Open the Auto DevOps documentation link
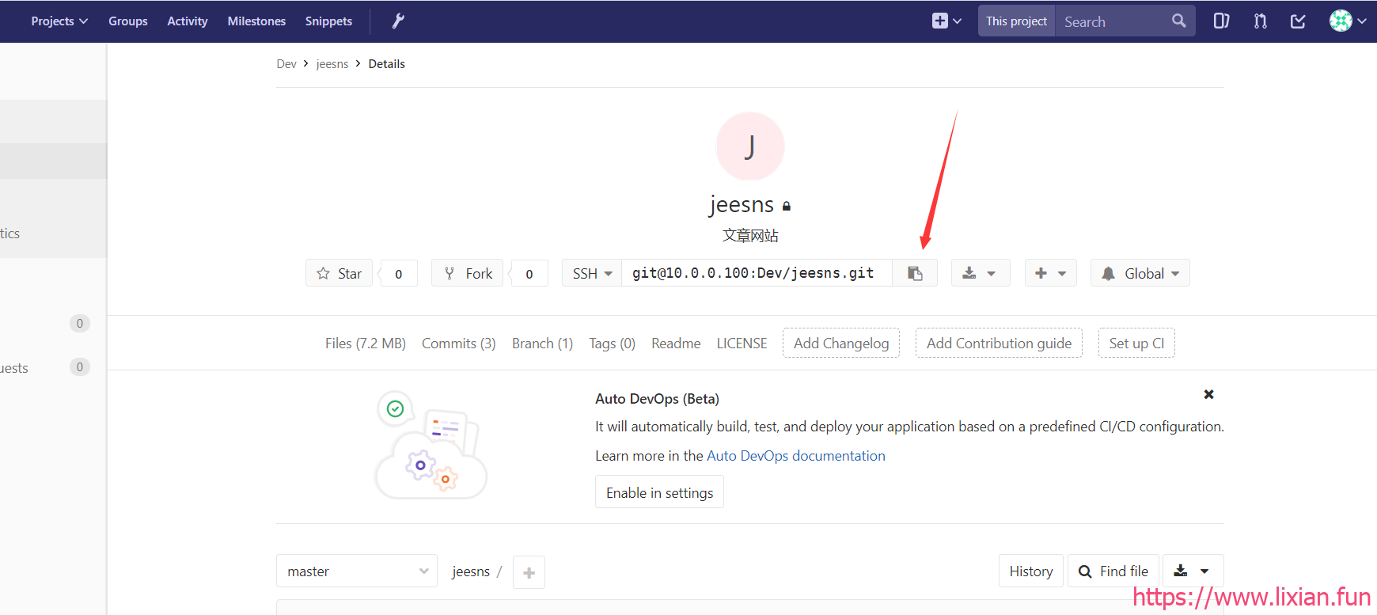 pyautogui.click(x=795, y=456)
